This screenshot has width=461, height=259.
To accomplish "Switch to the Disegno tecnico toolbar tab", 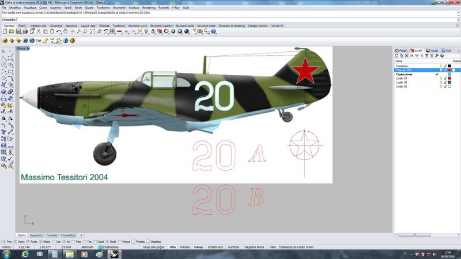I will point(258,26).
